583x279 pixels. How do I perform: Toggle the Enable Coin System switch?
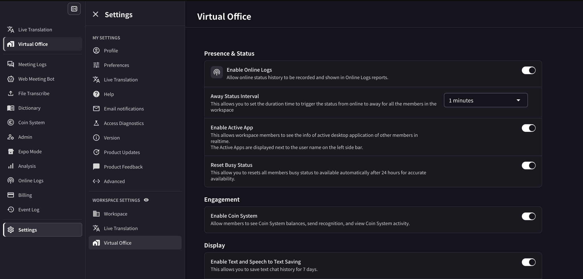click(529, 216)
